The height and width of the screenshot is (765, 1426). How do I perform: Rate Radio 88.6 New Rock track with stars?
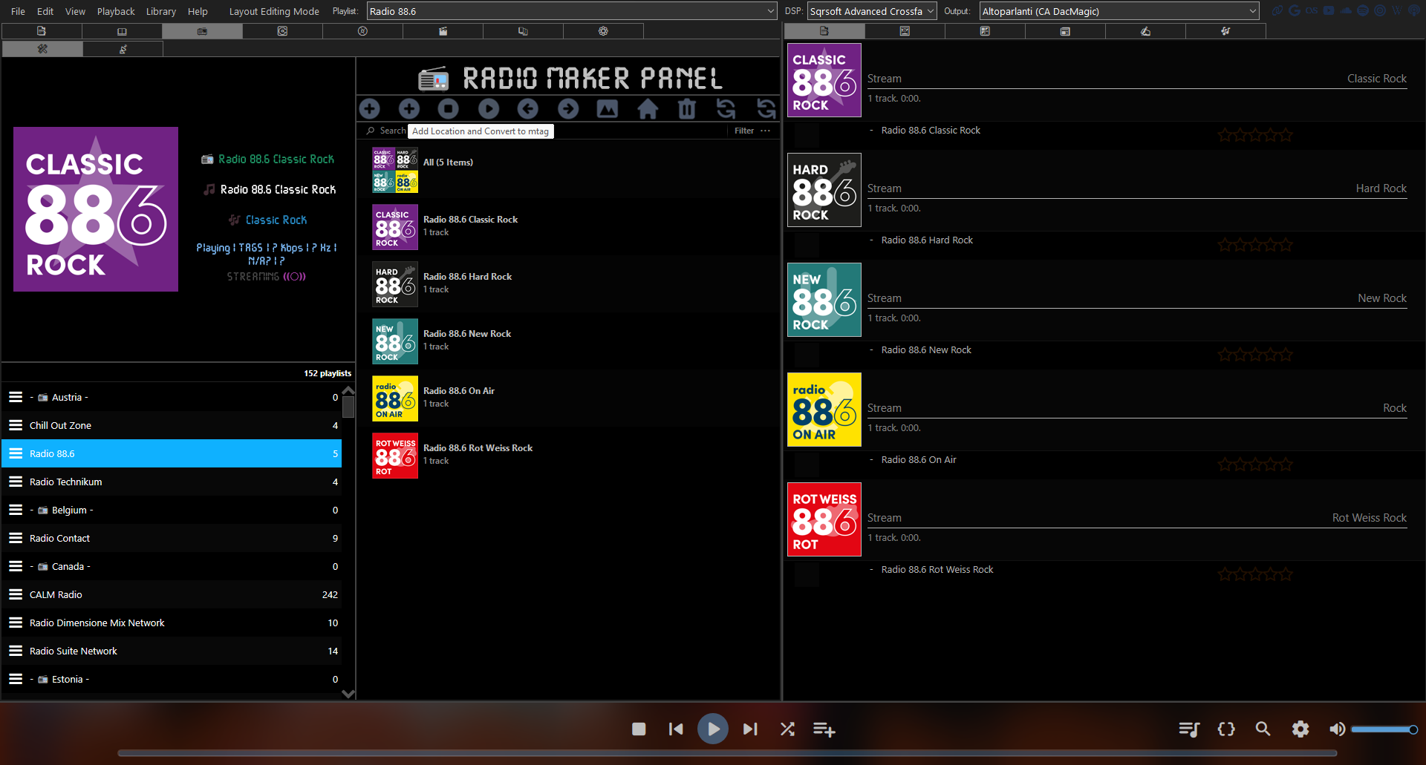pyautogui.click(x=1255, y=355)
